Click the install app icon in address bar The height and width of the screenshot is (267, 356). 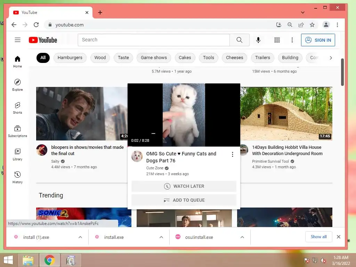pos(278,25)
